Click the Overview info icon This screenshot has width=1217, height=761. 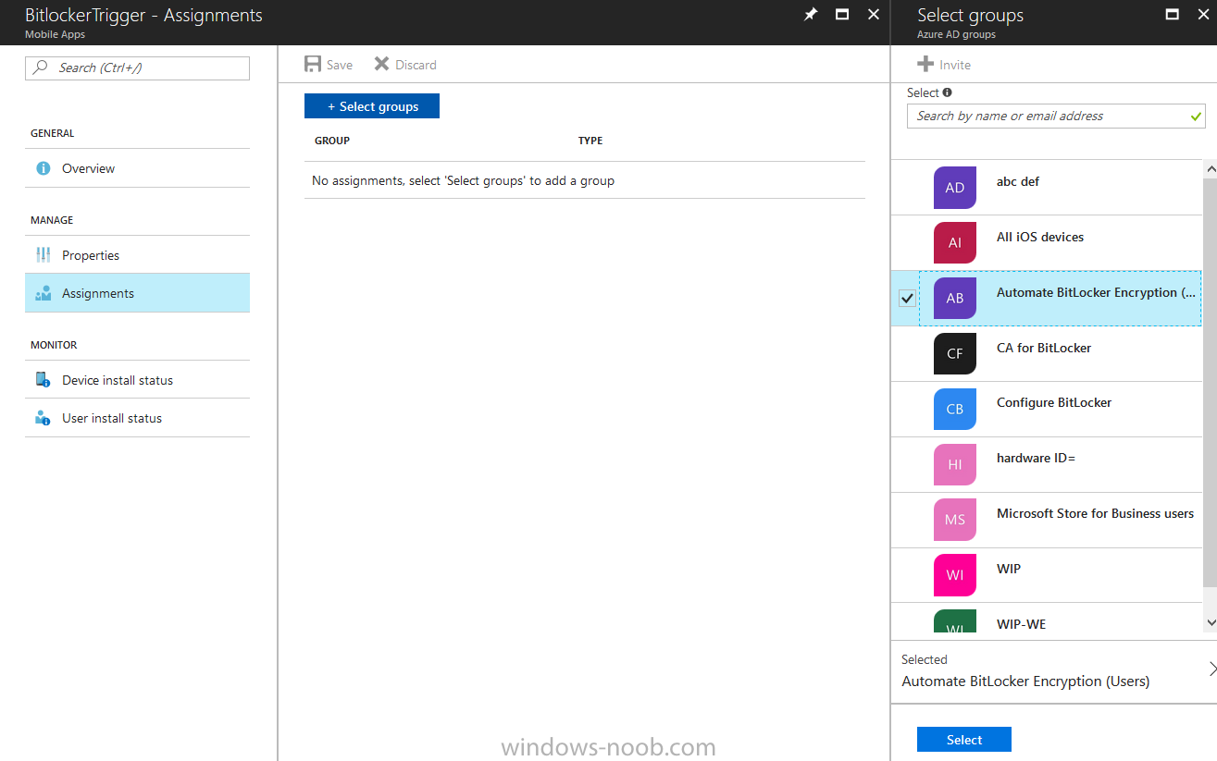point(43,168)
